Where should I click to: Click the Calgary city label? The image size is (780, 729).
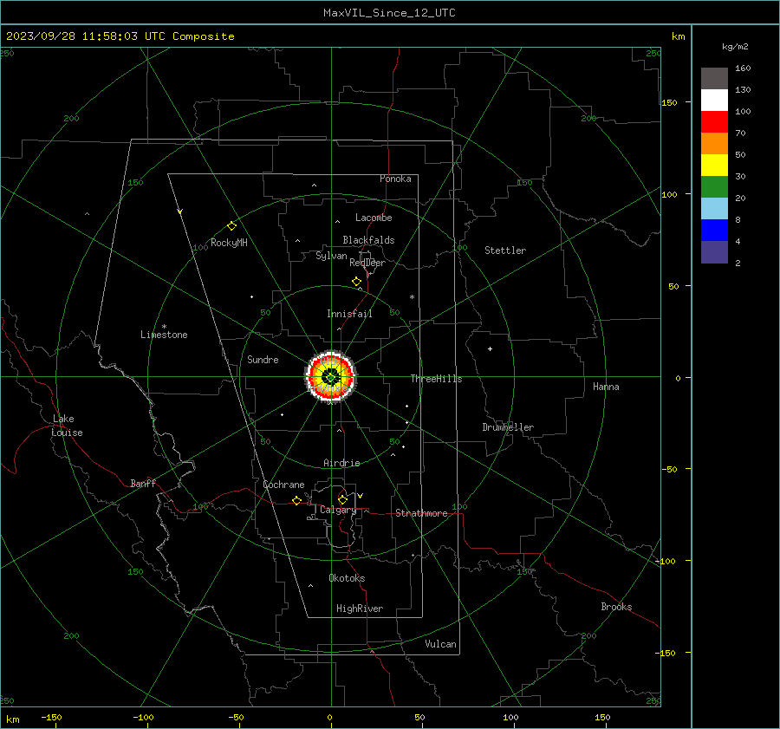(338, 510)
